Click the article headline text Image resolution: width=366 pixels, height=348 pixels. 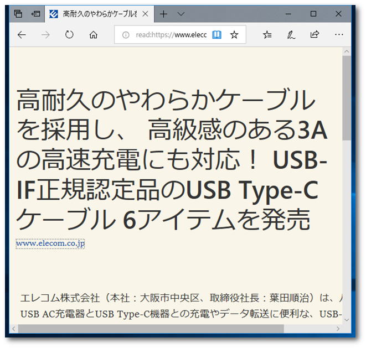pos(172,159)
